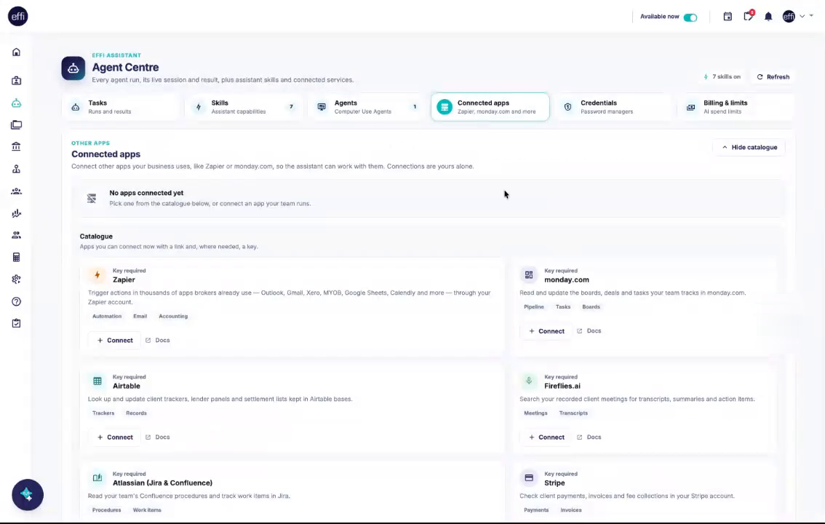Click the effi logo in top-left corner

tap(18, 16)
